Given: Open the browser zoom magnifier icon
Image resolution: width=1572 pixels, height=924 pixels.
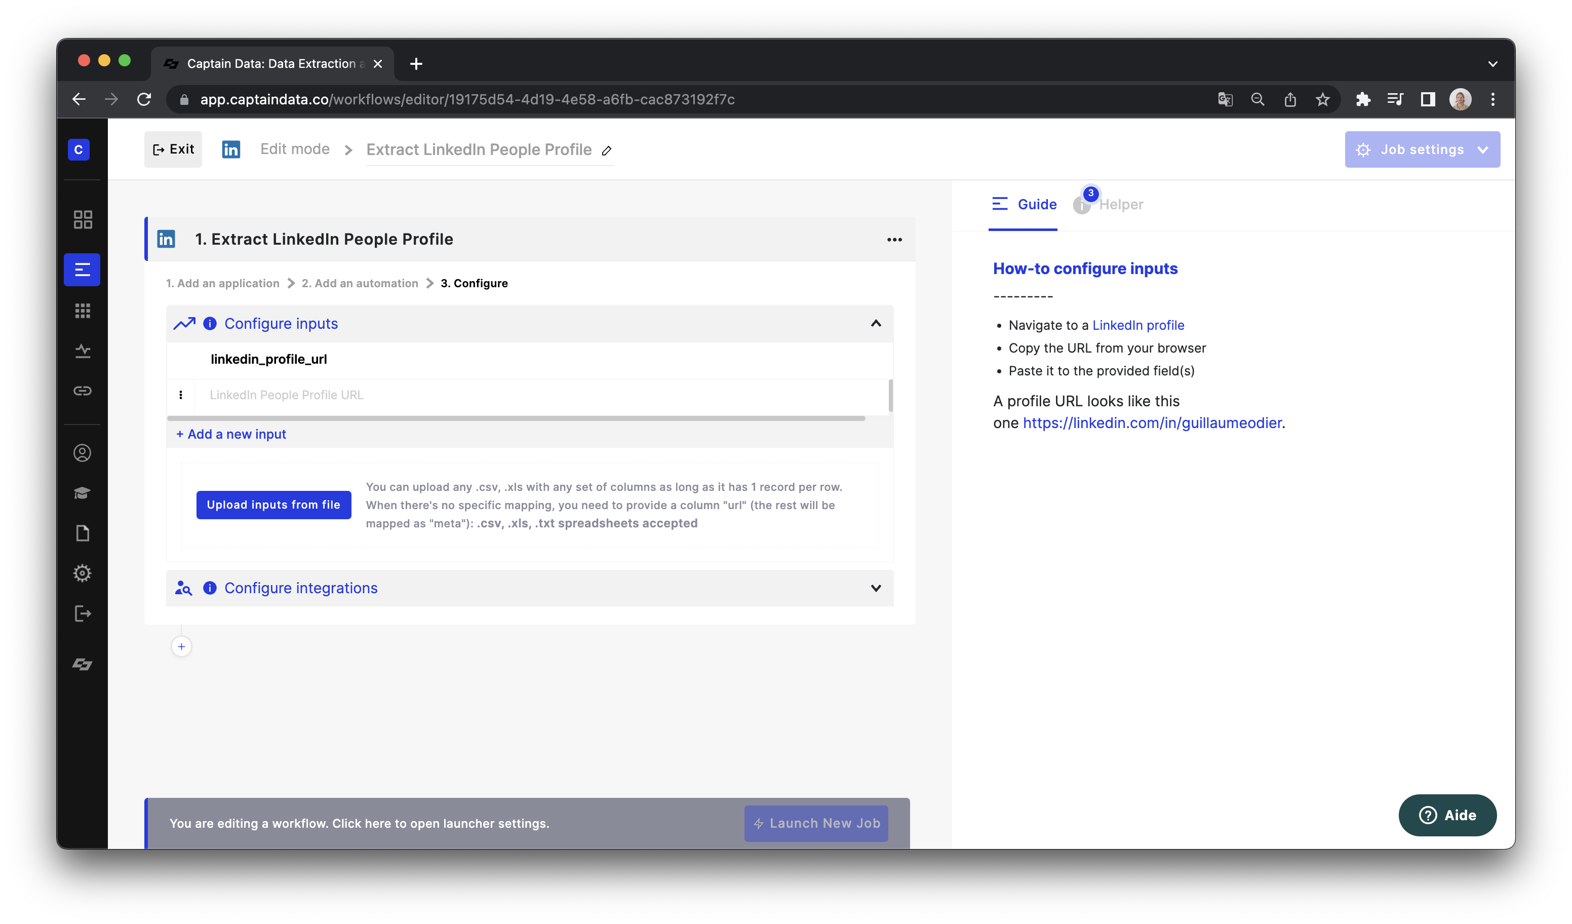Looking at the screenshot, I should pyautogui.click(x=1257, y=99).
